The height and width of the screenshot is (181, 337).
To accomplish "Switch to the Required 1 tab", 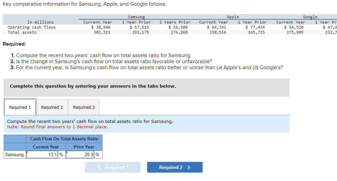I will pos(20,107).
